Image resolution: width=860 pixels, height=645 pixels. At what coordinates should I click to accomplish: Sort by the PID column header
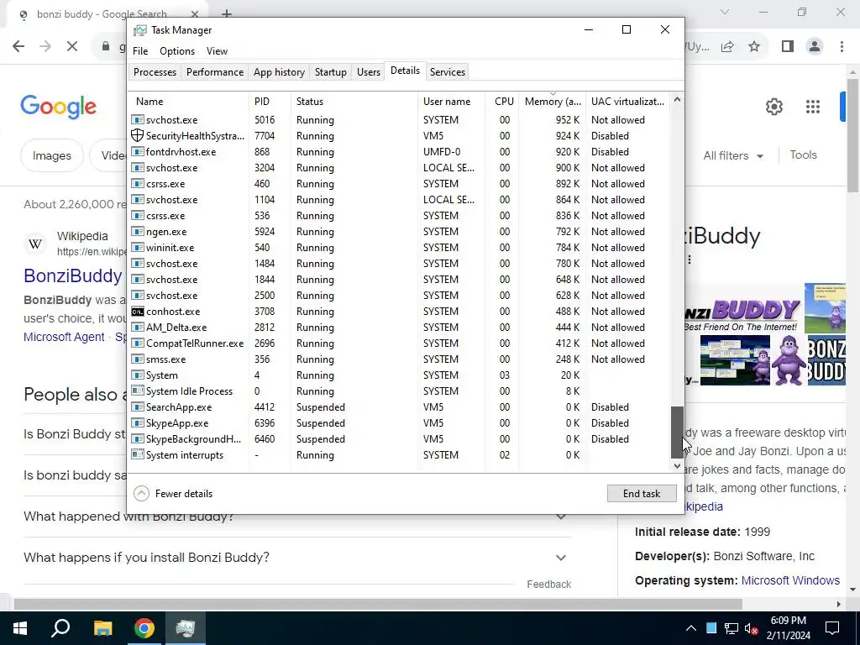pos(270,102)
